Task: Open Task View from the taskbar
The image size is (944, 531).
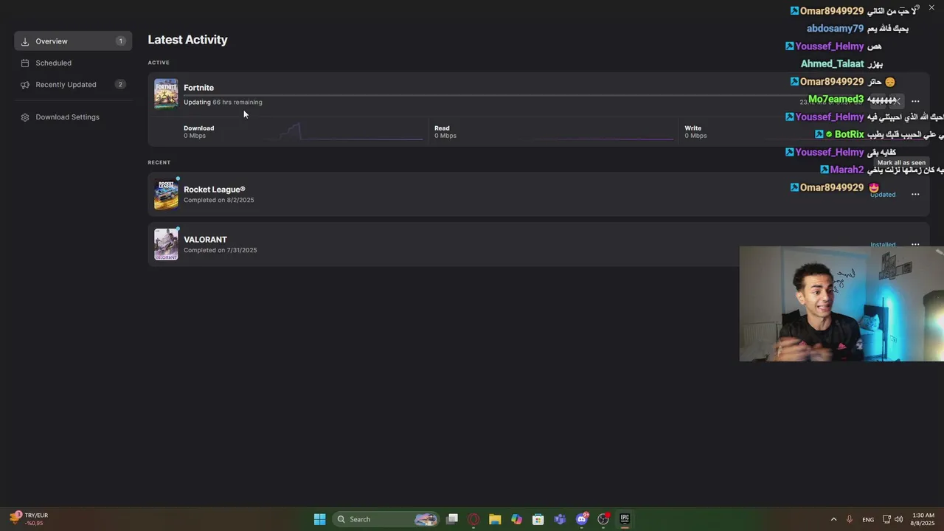Action: (x=452, y=519)
